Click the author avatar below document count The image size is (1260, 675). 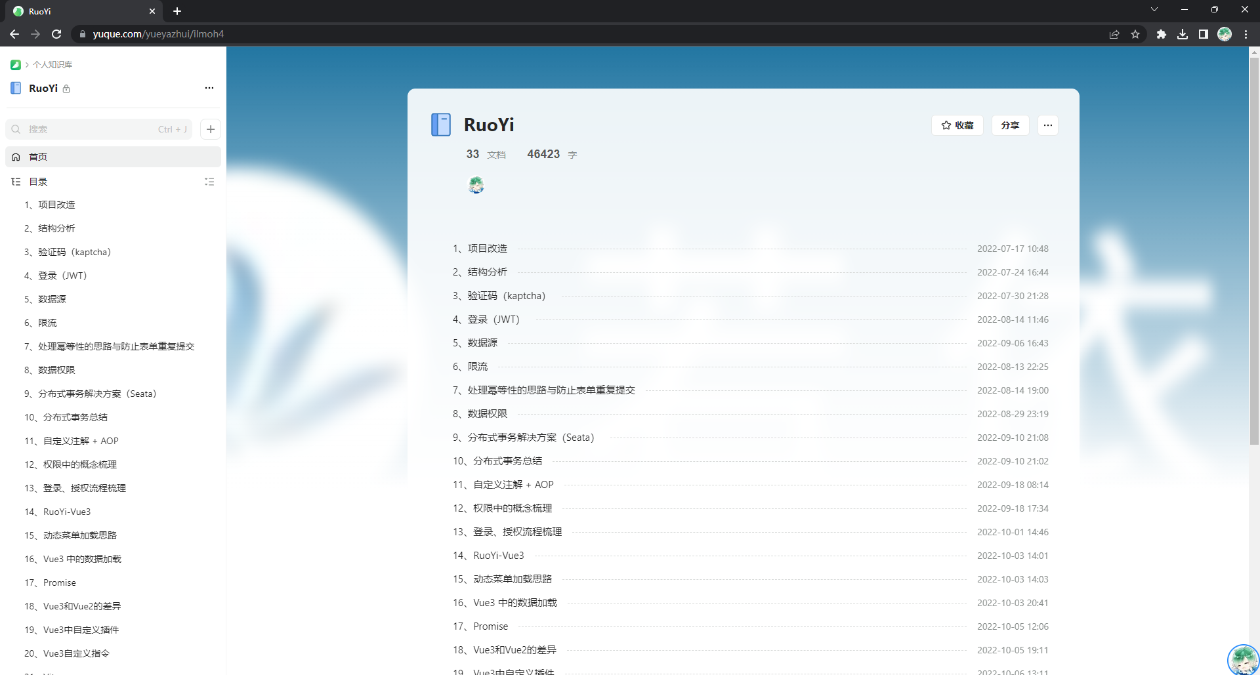pos(476,185)
